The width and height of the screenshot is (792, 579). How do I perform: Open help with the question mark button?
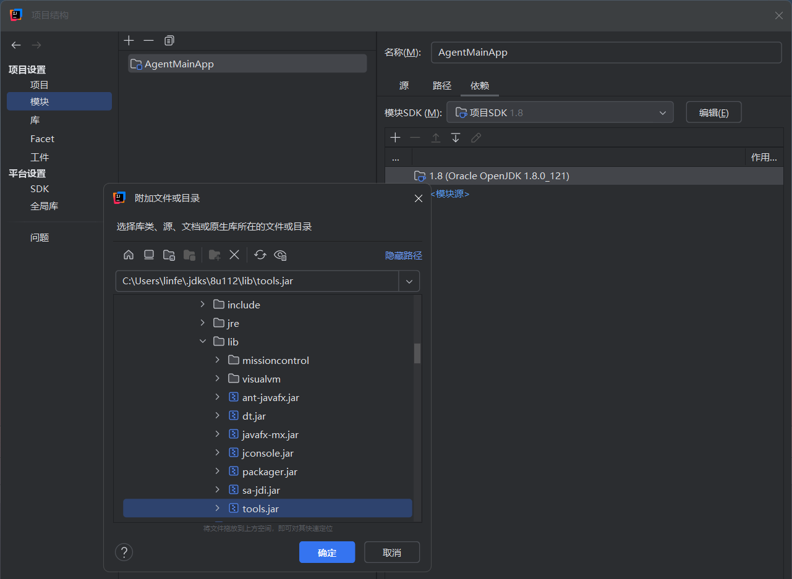[x=124, y=552]
